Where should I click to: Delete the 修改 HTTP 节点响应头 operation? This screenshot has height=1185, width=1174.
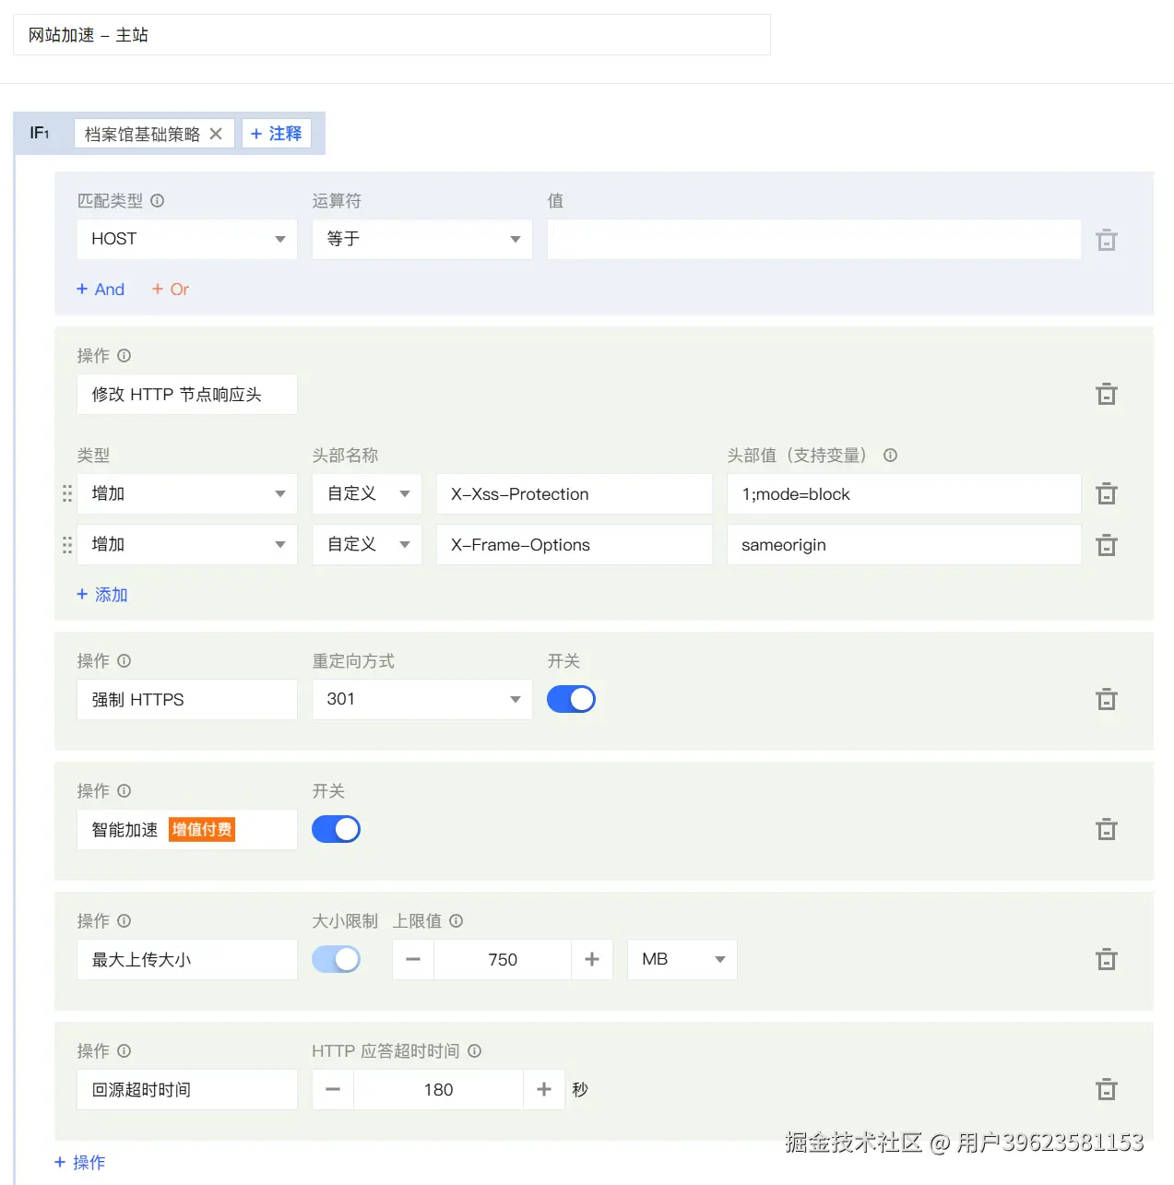[1107, 395]
